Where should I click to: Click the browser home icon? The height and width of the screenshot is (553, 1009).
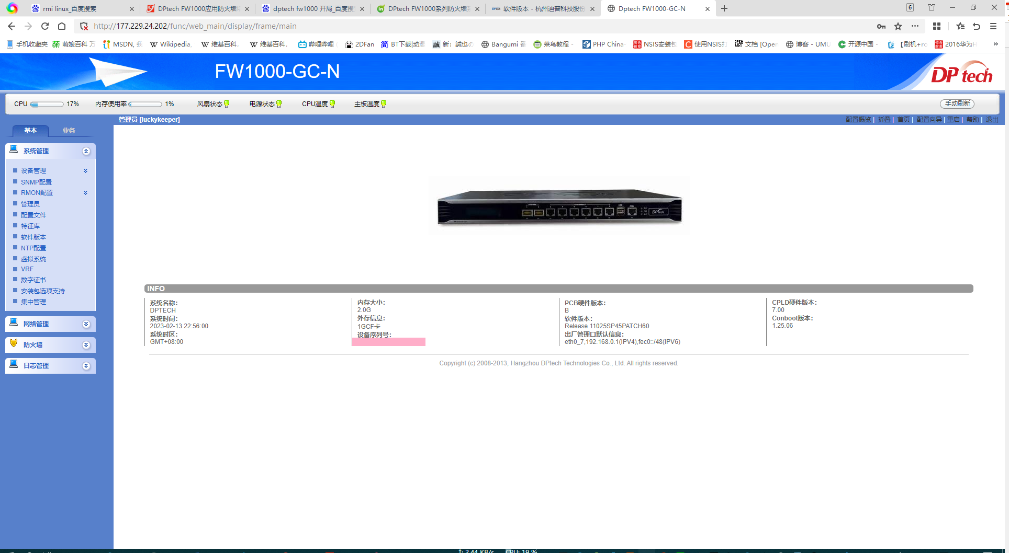[x=62, y=26]
